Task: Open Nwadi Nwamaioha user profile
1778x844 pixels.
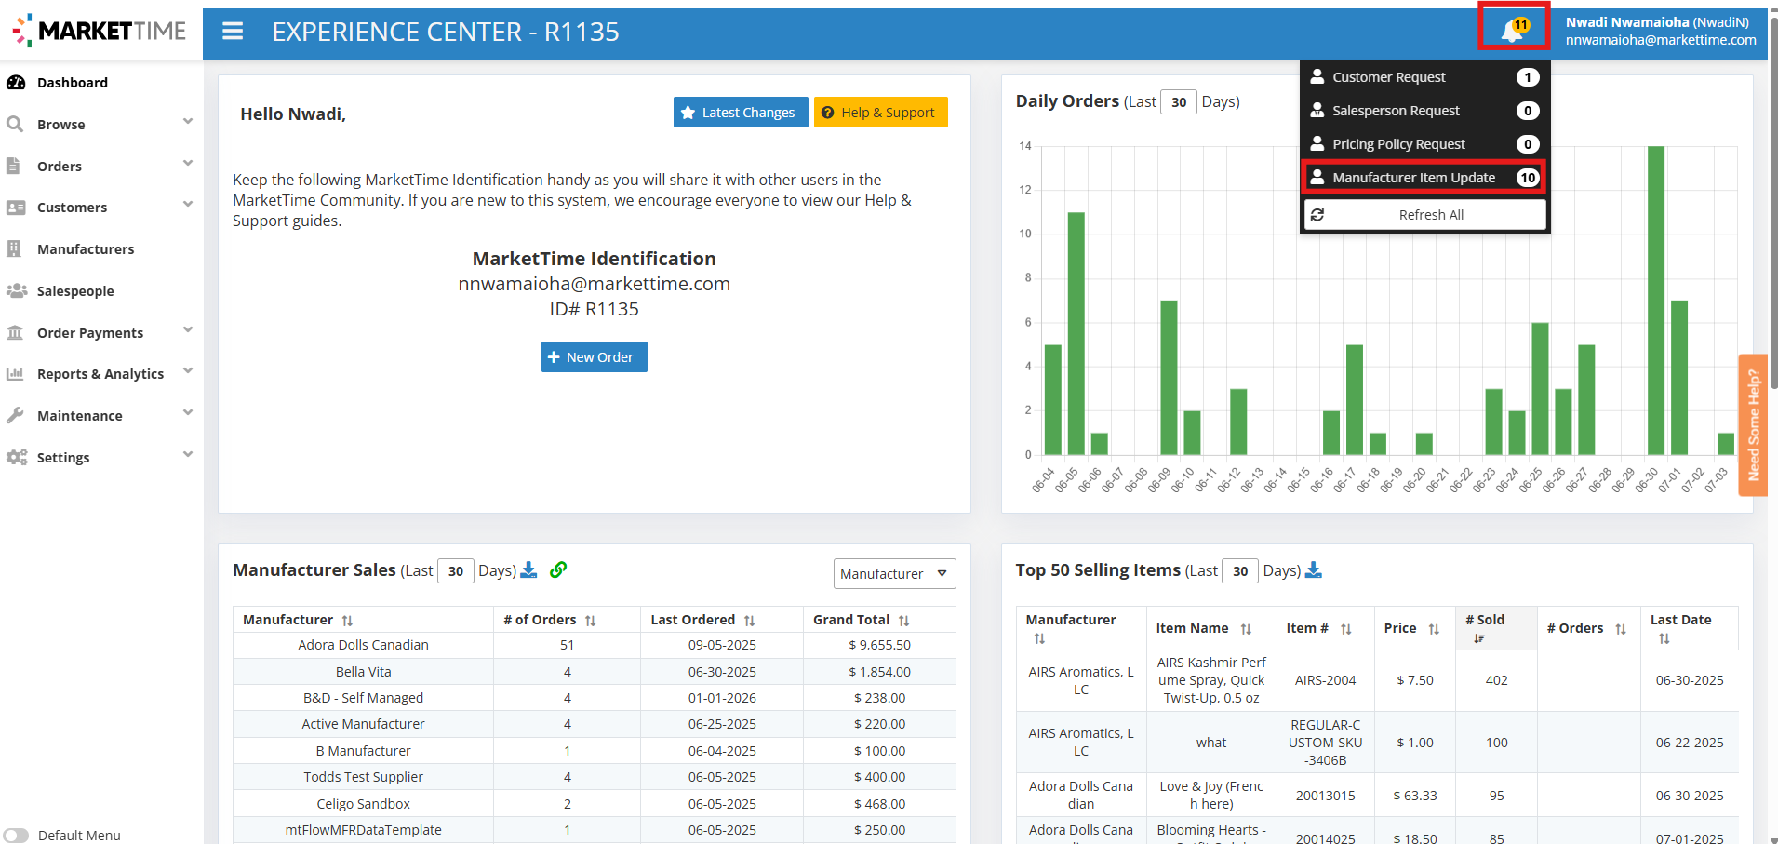Action: (1660, 31)
